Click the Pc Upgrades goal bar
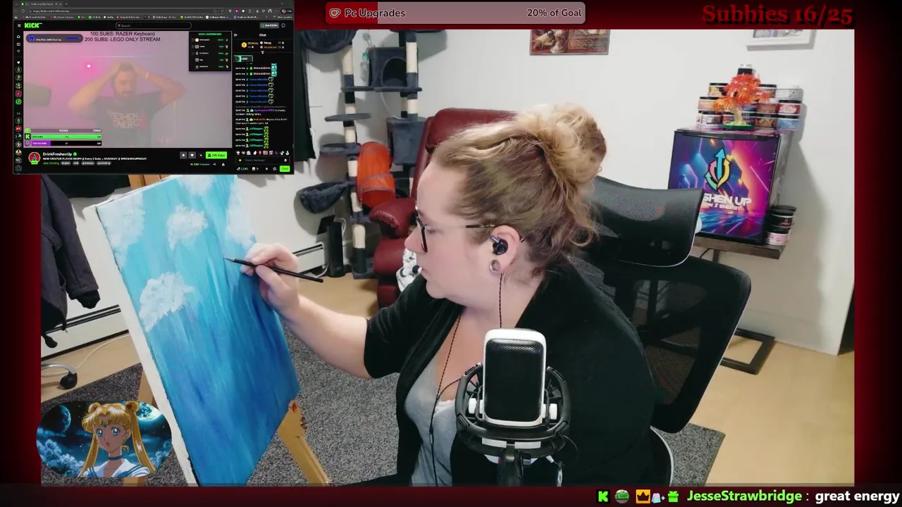902x507 pixels. (455, 13)
